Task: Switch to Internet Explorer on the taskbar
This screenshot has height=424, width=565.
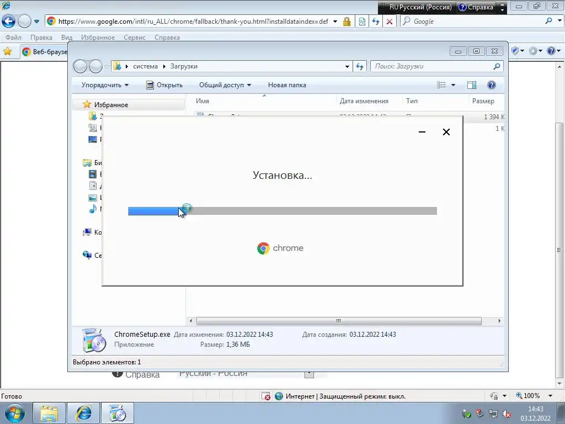Action: click(x=83, y=413)
